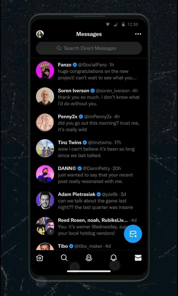178x296 pixels.
Task: Open your profile via the avatar
Action: click(40, 34)
